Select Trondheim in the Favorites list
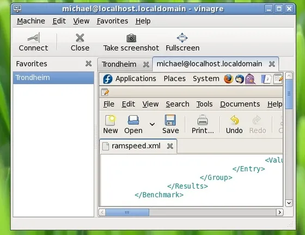Image resolution: width=305 pixels, height=235 pixels. pos(53,77)
